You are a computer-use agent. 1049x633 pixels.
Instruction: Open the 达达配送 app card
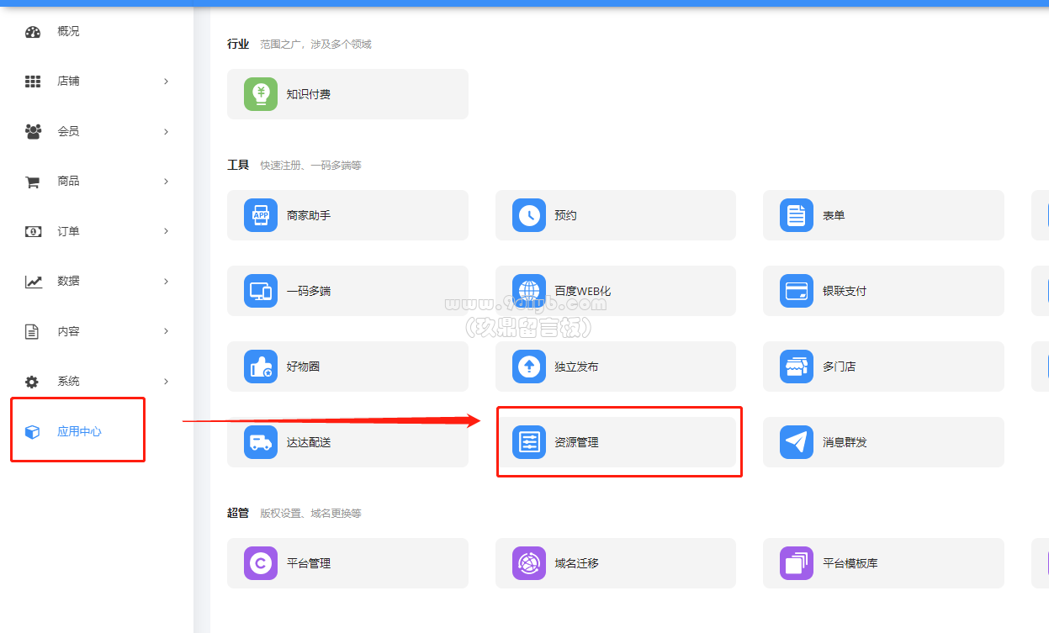pyautogui.click(x=347, y=442)
